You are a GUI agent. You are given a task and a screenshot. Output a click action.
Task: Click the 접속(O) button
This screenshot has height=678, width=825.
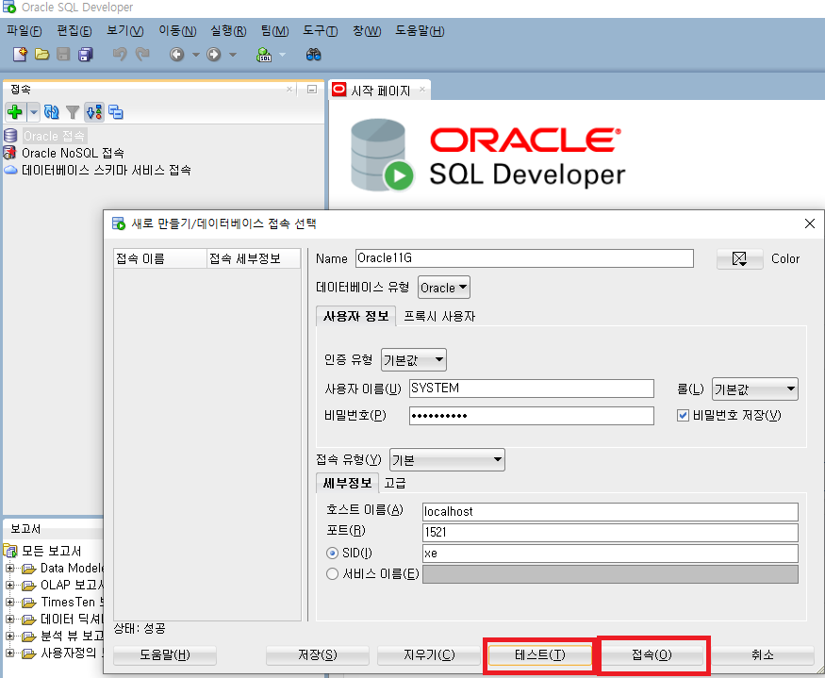click(652, 654)
